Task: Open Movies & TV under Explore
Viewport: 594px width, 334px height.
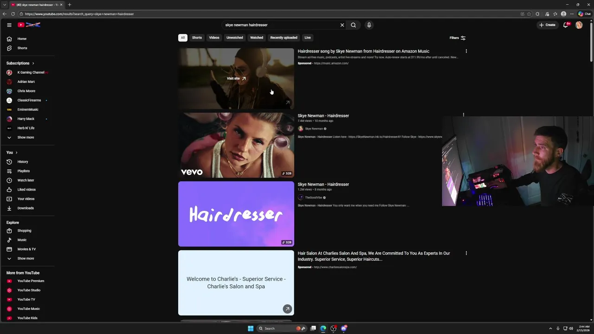Action: click(28, 249)
